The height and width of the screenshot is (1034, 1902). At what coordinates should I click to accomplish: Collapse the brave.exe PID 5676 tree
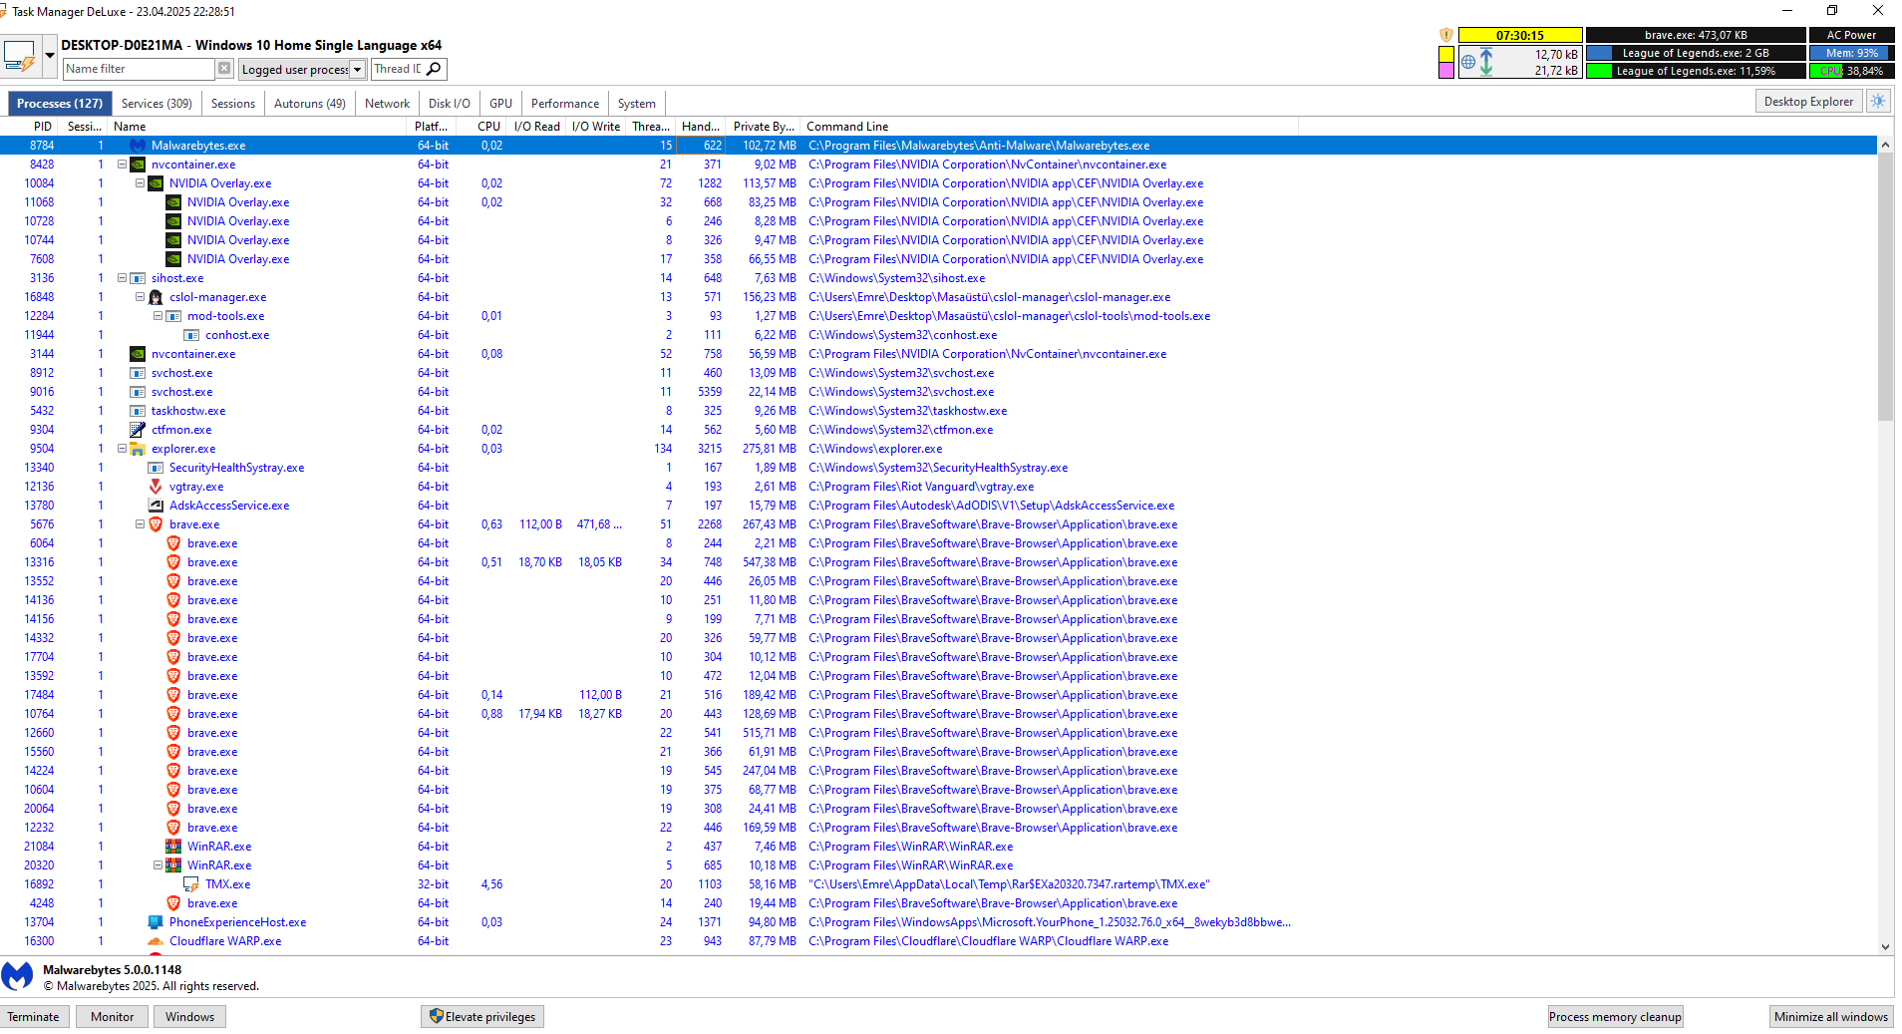tap(140, 524)
